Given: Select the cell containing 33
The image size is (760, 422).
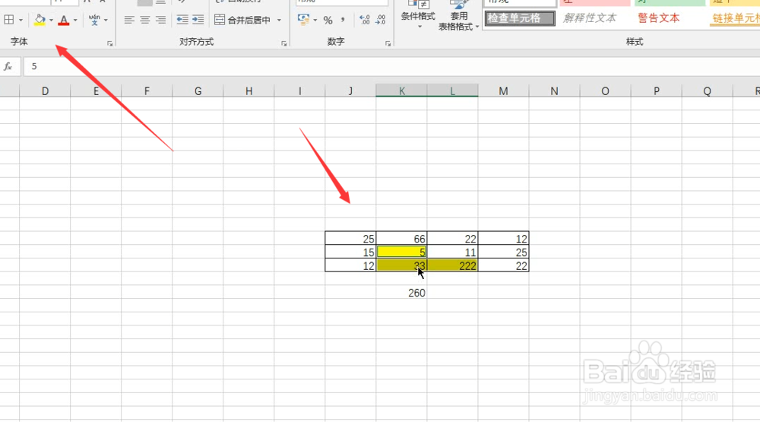Looking at the screenshot, I should [x=401, y=265].
